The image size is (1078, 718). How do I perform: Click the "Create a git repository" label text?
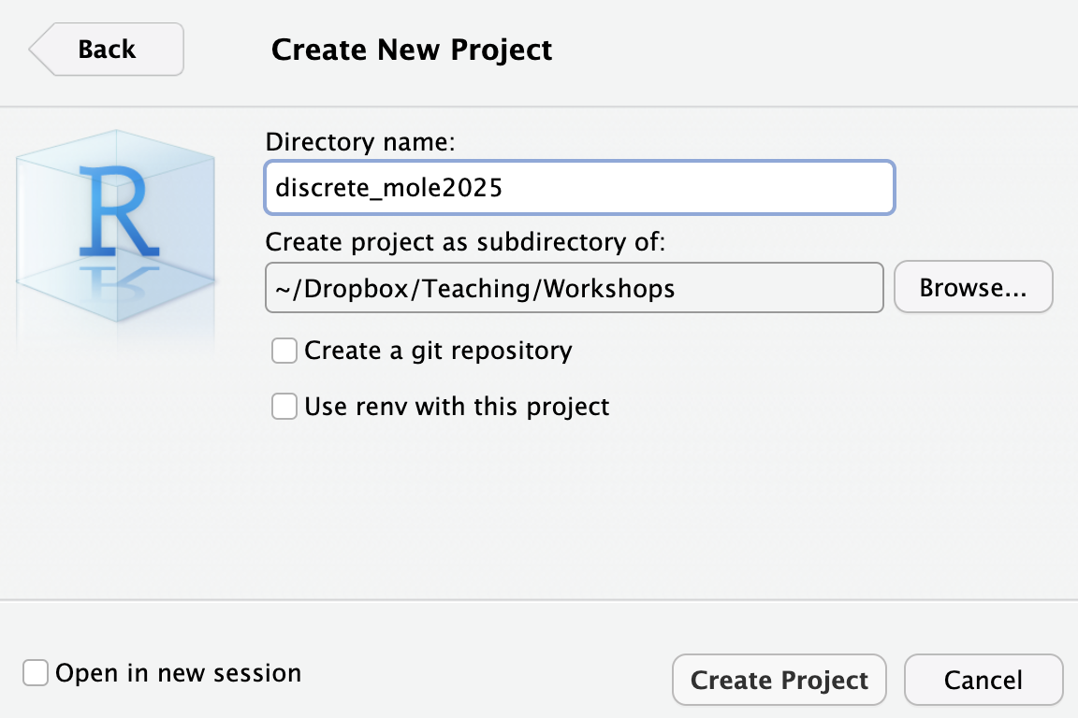point(438,351)
